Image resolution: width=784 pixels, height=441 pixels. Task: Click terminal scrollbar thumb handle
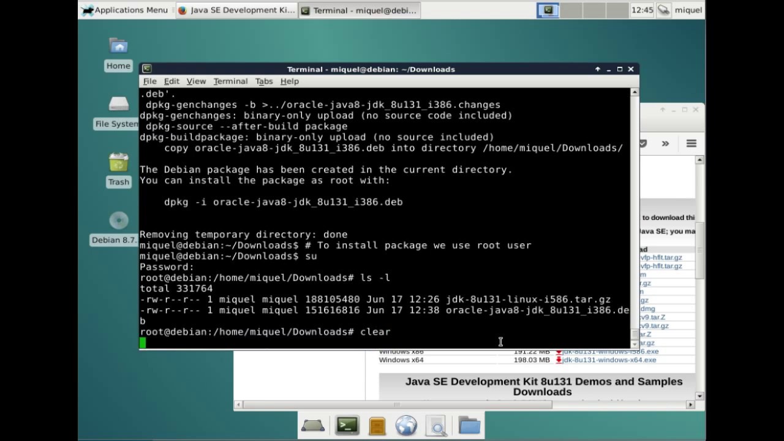[x=635, y=335]
